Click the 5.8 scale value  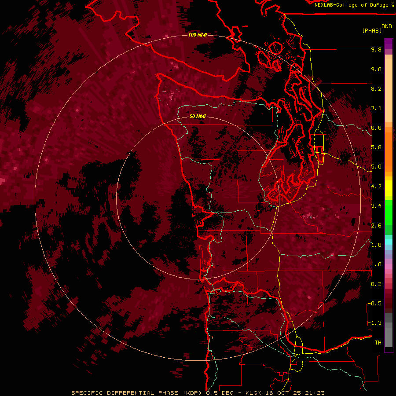pyautogui.click(x=376, y=147)
